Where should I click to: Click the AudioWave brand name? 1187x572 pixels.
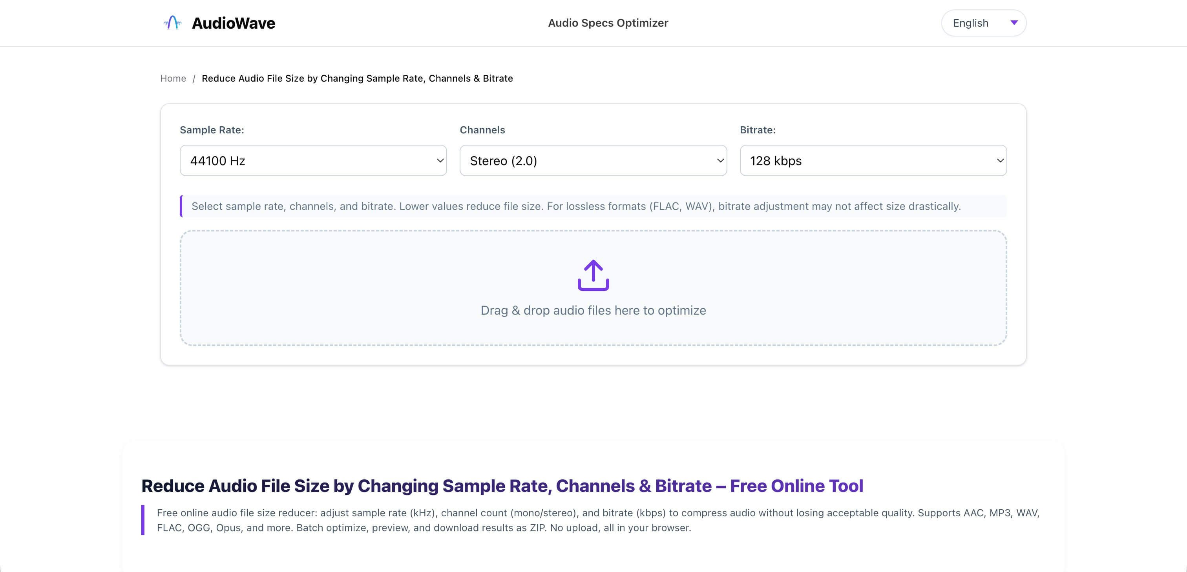point(233,23)
